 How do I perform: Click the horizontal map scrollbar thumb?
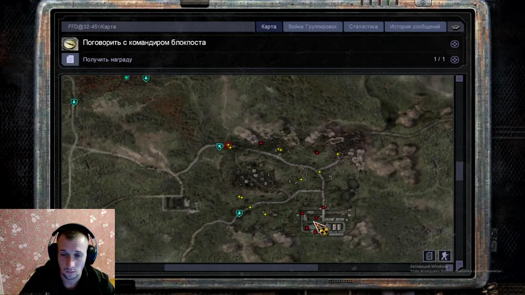click(x=241, y=268)
